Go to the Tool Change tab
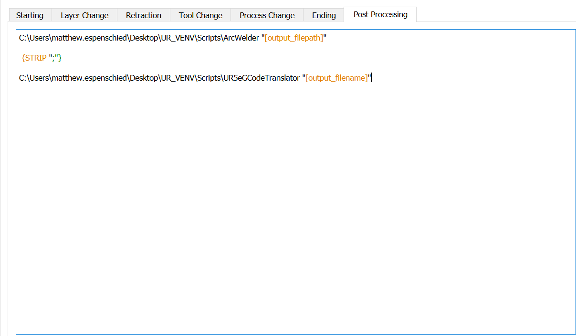The height and width of the screenshot is (336, 576). click(x=200, y=15)
